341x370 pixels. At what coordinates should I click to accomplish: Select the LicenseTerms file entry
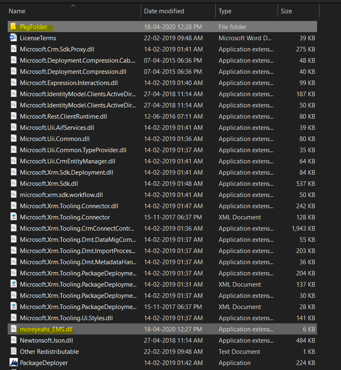(x=37, y=38)
